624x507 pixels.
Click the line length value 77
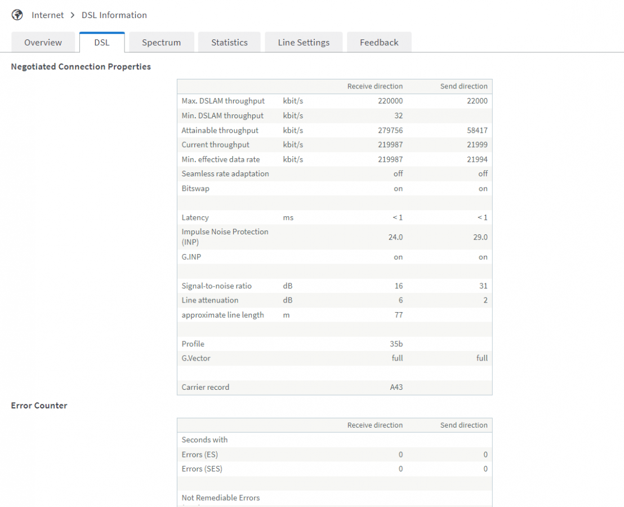[x=399, y=315]
